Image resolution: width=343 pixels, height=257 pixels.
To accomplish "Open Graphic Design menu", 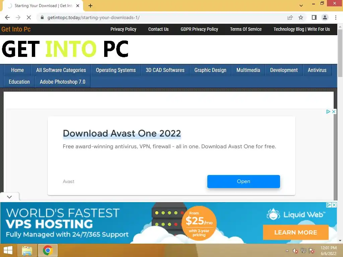I will 210,70.
